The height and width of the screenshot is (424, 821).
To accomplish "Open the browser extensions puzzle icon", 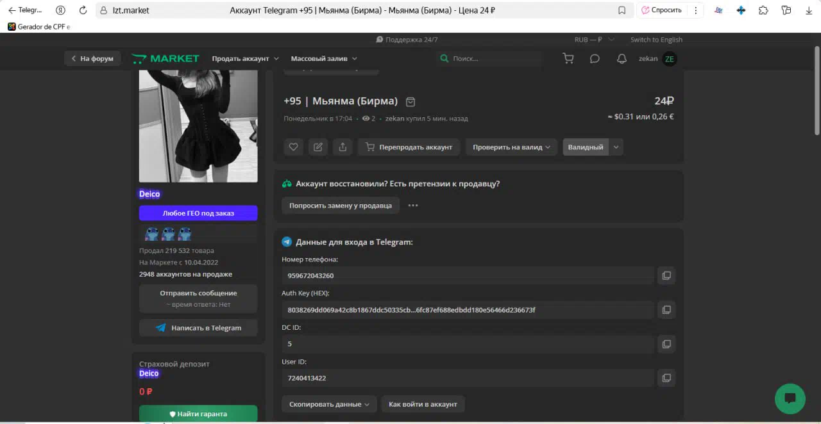I will (x=763, y=10).
